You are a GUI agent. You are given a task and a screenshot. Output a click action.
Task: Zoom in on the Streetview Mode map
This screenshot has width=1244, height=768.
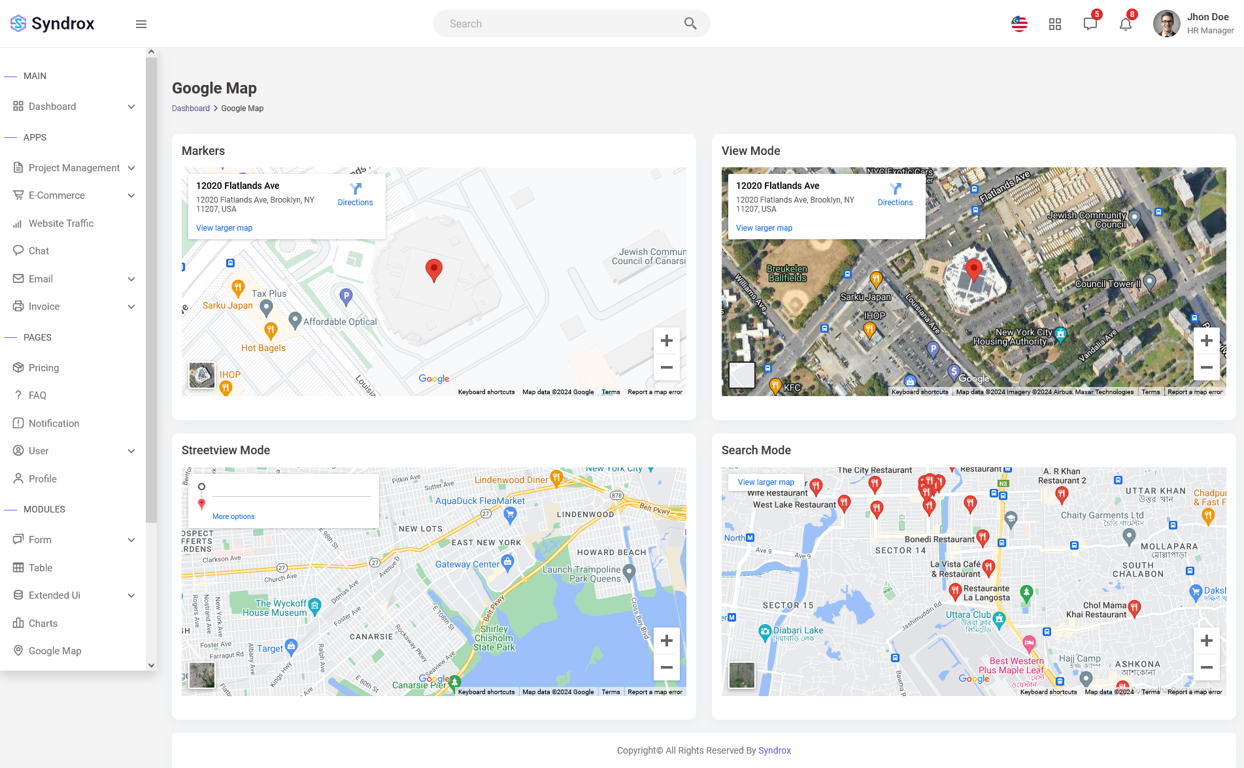coord(667,641)
